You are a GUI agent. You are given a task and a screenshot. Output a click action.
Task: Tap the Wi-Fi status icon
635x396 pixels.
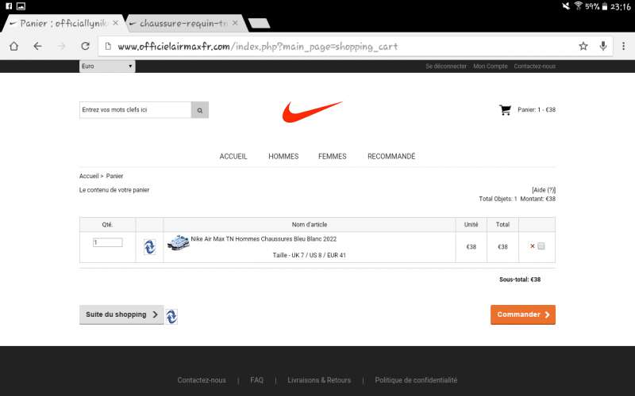click(578, 6)
